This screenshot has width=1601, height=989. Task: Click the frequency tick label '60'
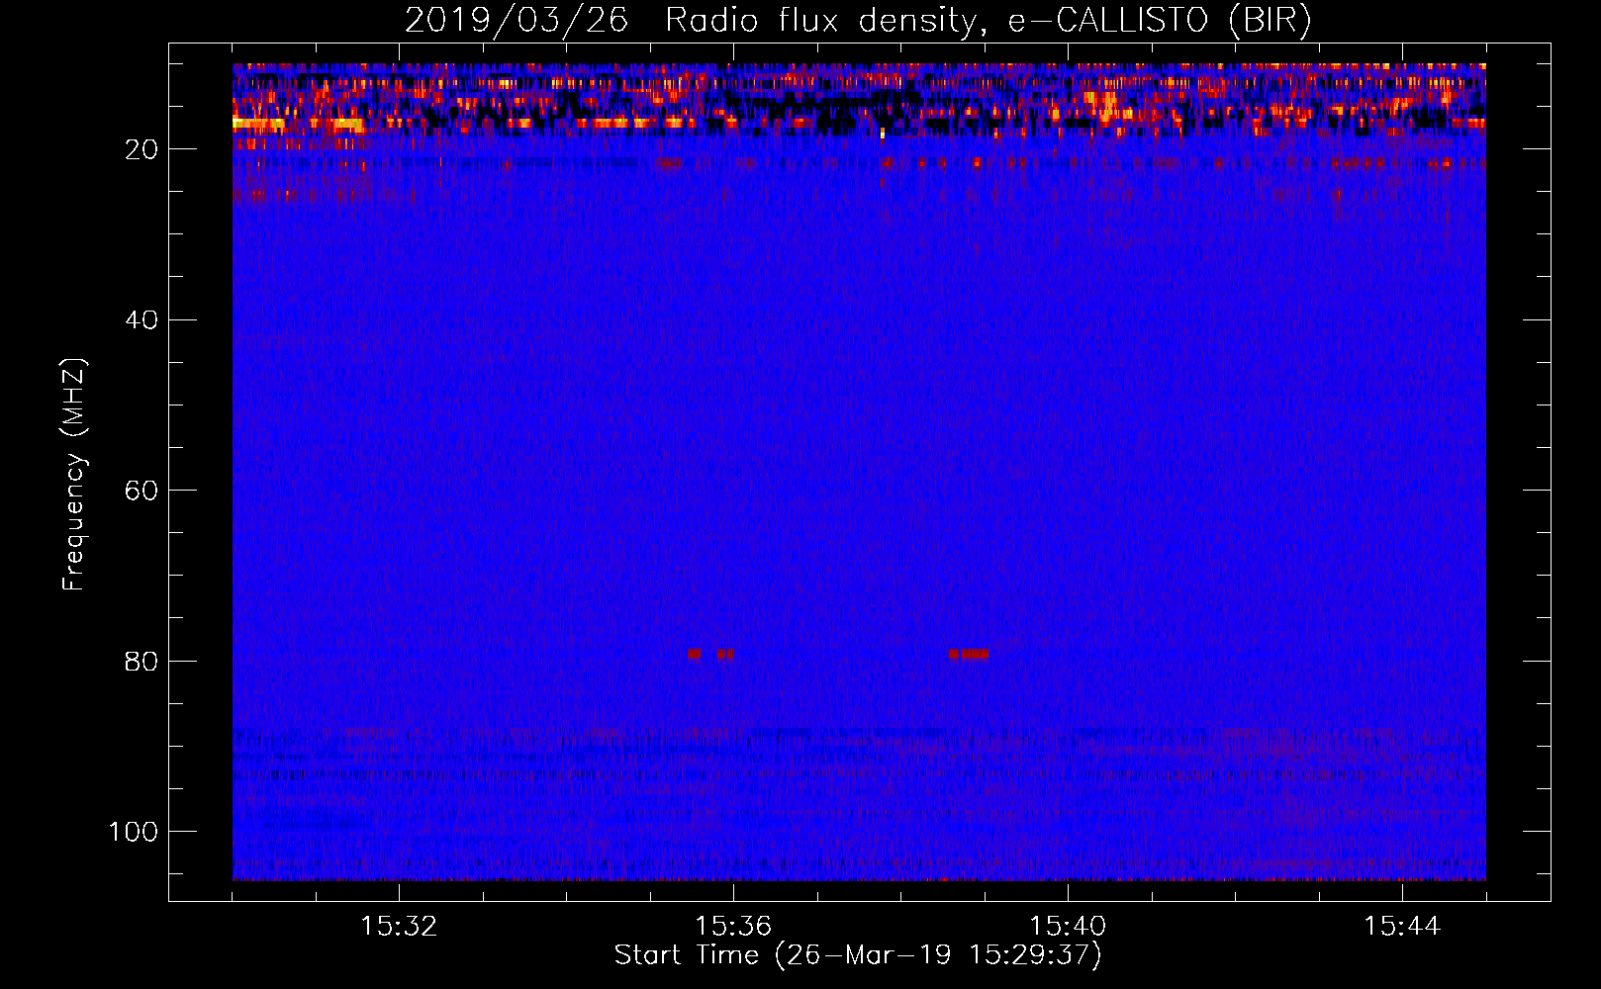(142, 491)
